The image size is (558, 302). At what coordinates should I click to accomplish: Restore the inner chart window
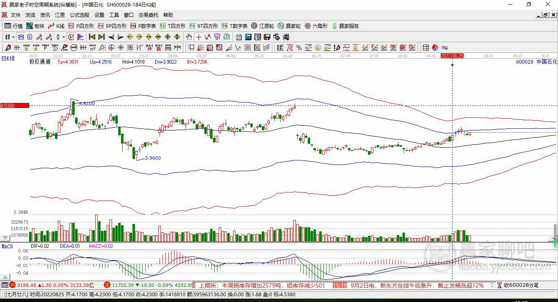[x=545, y=15]
